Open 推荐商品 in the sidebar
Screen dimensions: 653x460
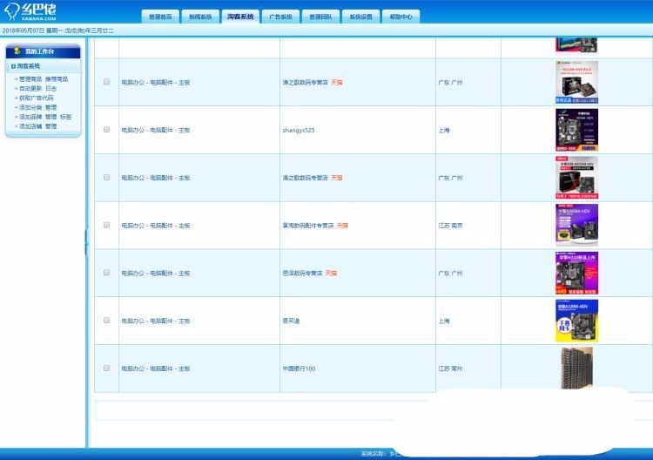(x=57, y=79)
